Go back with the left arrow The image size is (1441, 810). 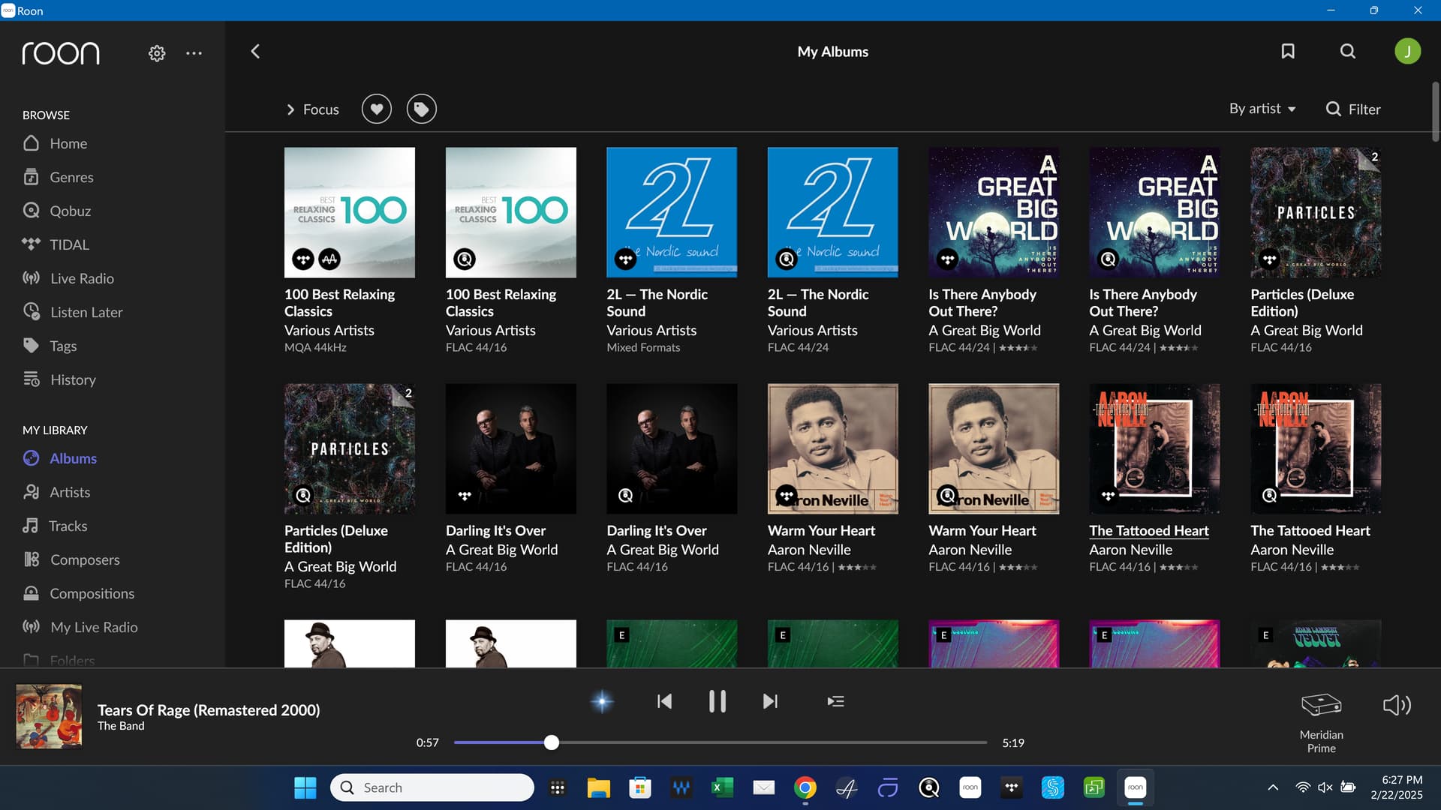255,51
